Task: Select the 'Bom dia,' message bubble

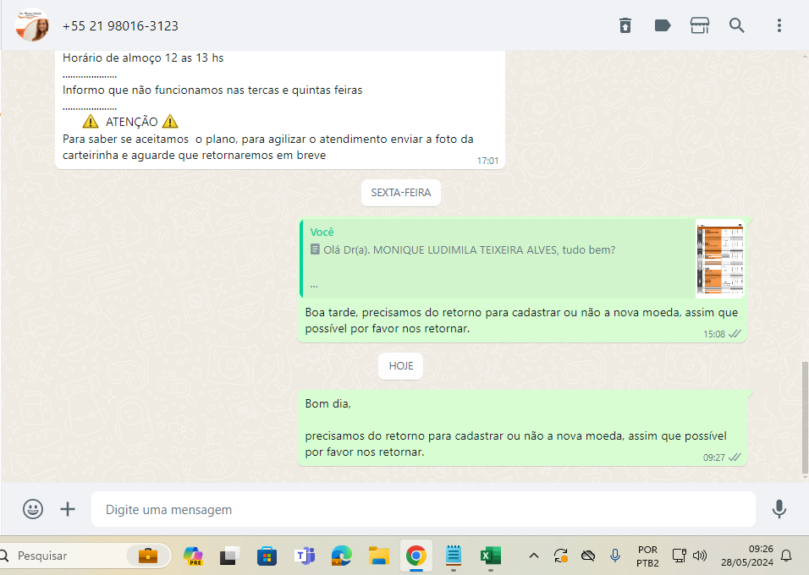Action: [522, 428]
